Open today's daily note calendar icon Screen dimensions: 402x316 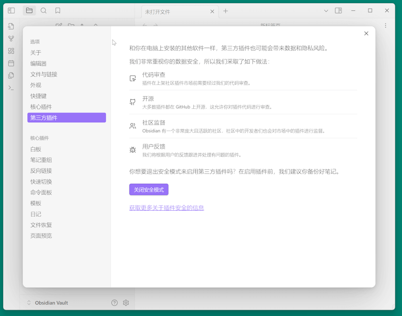pyautogui.click(x=11, y=64)
